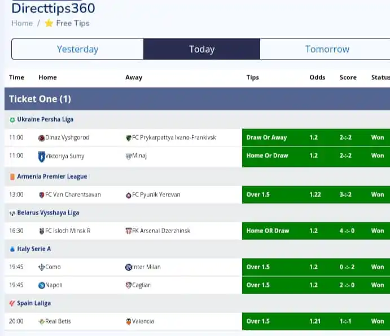The height and width of the screenshot is (336, 390).
Task: Click the Directtips360 site title
Action: click(53, 8)
